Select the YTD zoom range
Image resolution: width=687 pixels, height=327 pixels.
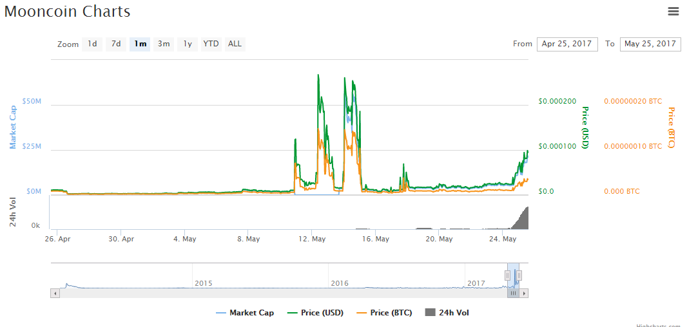(211, 44)
